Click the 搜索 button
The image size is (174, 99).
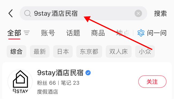[160, 14]
